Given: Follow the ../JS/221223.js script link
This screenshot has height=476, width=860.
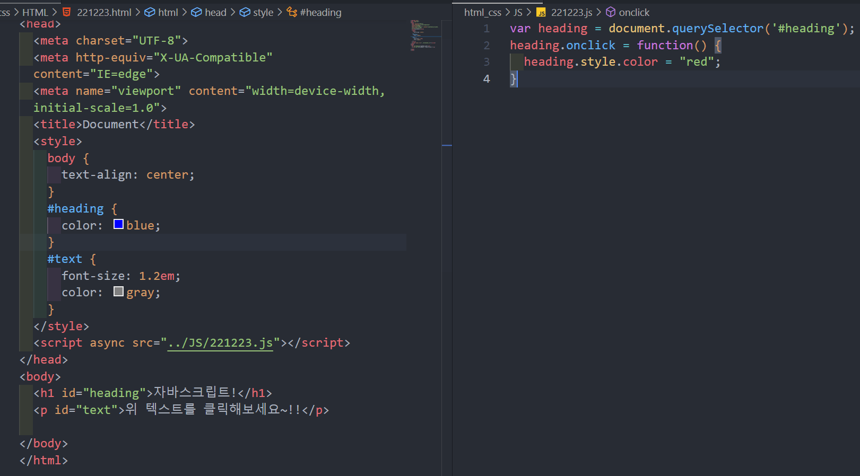Looking at the screenshot, I should click(x=220, y=343).
